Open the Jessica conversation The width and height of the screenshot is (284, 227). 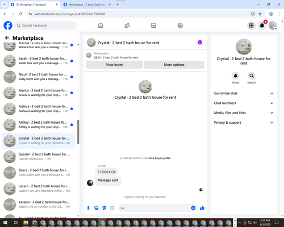click(x=39, y=93)
